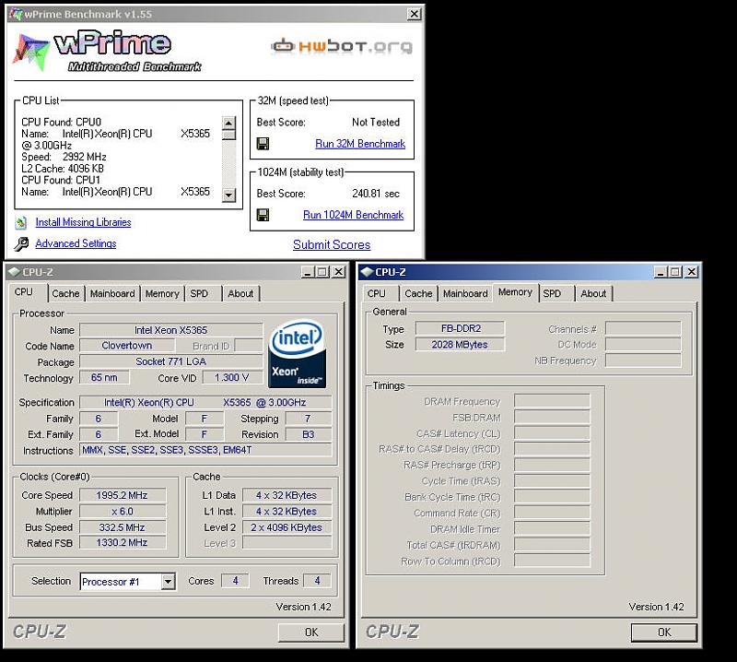Switch to About tab in right CPU-Z
737x662 pixels.
coord(593,293)
